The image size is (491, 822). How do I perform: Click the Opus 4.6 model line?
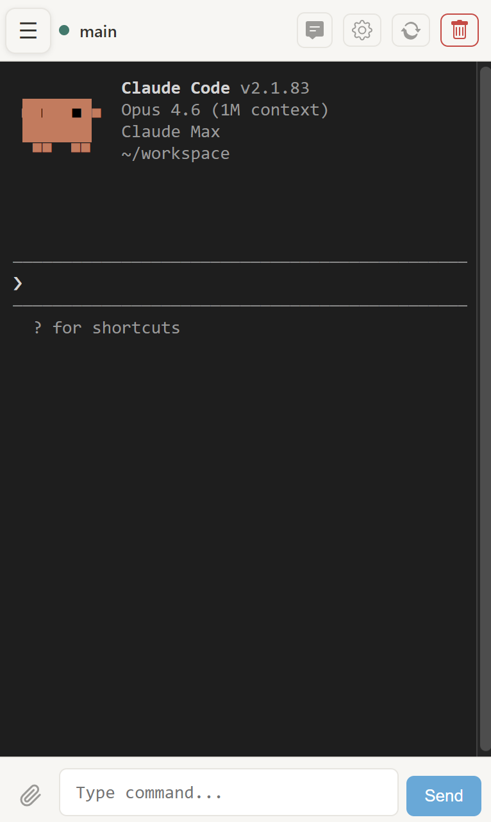[224, 110]
